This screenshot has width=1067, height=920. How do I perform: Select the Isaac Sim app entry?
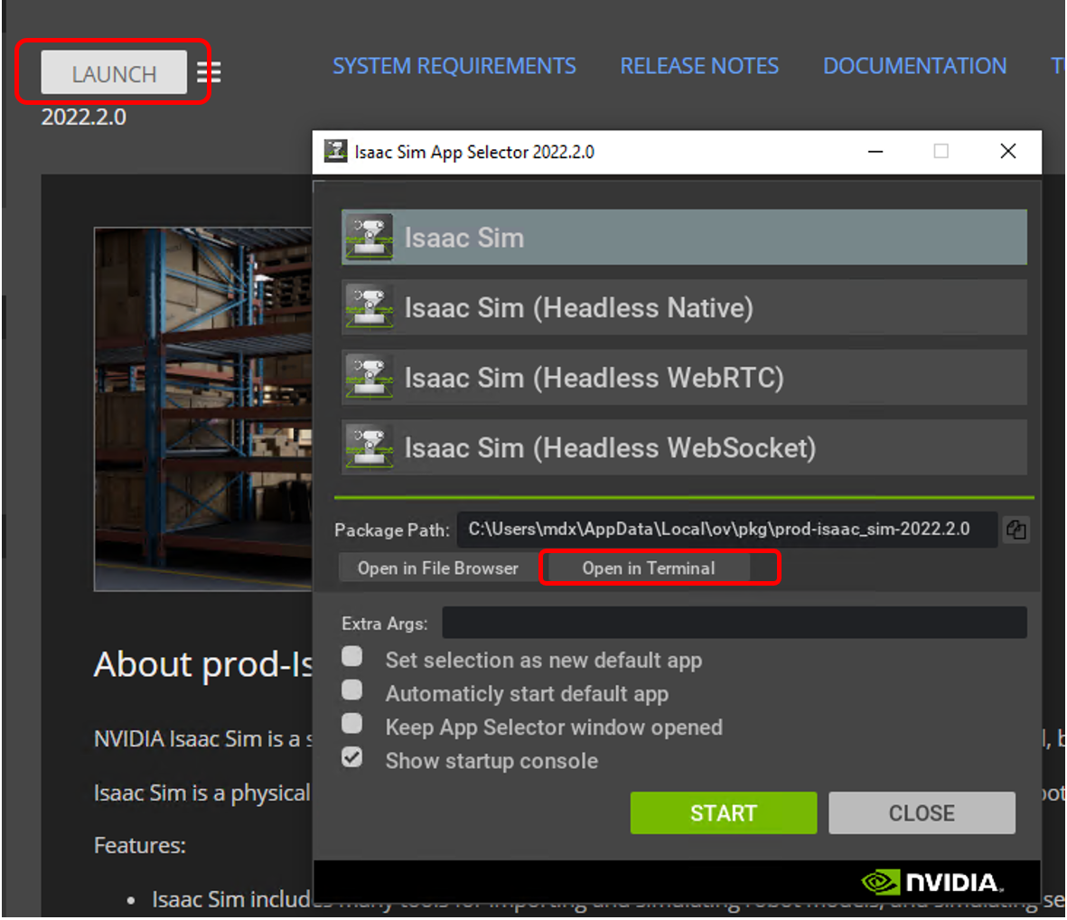pos(684,237)
